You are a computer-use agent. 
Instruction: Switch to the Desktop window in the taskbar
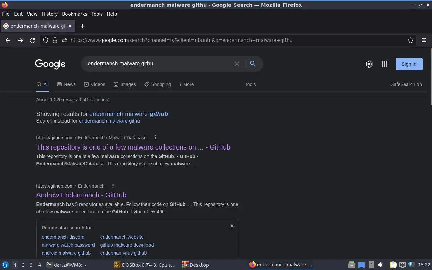(x=196, y=265)
